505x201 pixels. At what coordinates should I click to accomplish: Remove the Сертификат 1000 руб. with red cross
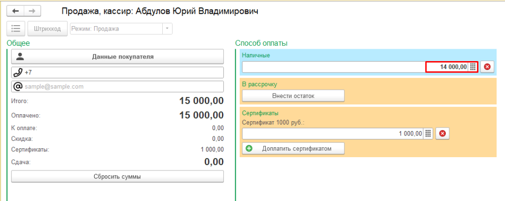442,134
